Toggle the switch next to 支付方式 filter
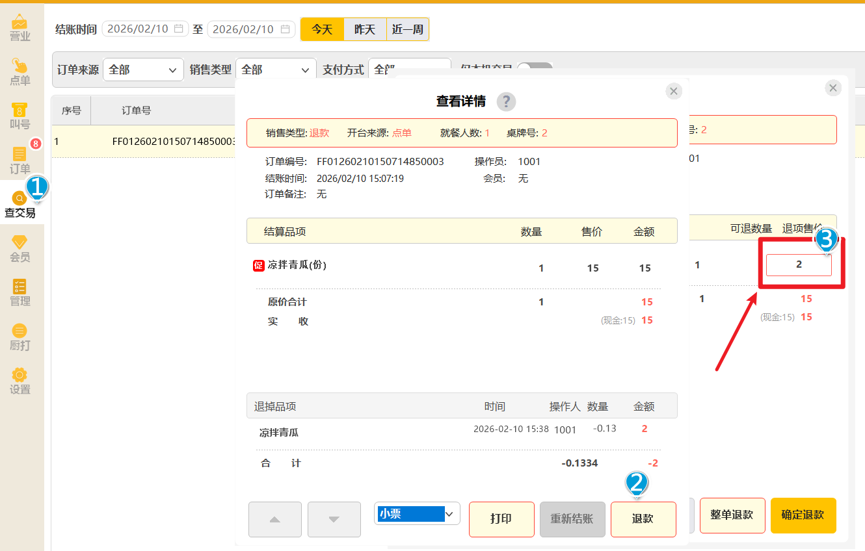This screenshot has width=865, height=551. click(x=535, y=68)
